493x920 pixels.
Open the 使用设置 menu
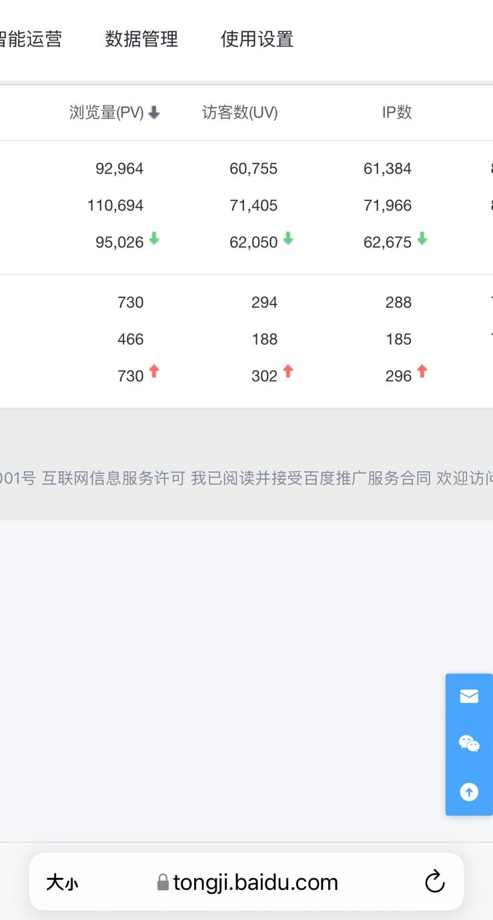click(257, 39)
